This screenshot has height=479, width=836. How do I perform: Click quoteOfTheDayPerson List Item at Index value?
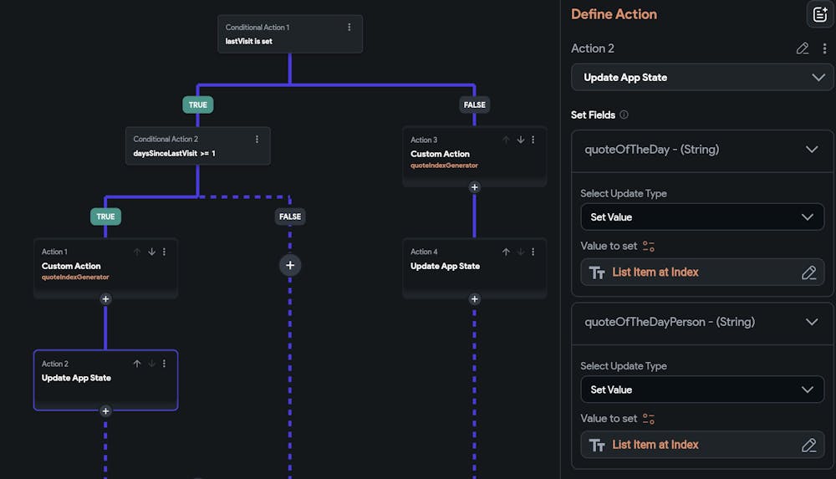[655, 445]
